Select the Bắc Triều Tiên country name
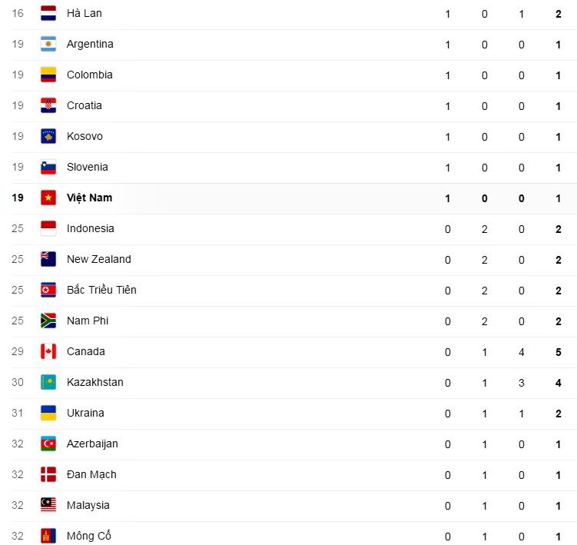 point(101,290)
